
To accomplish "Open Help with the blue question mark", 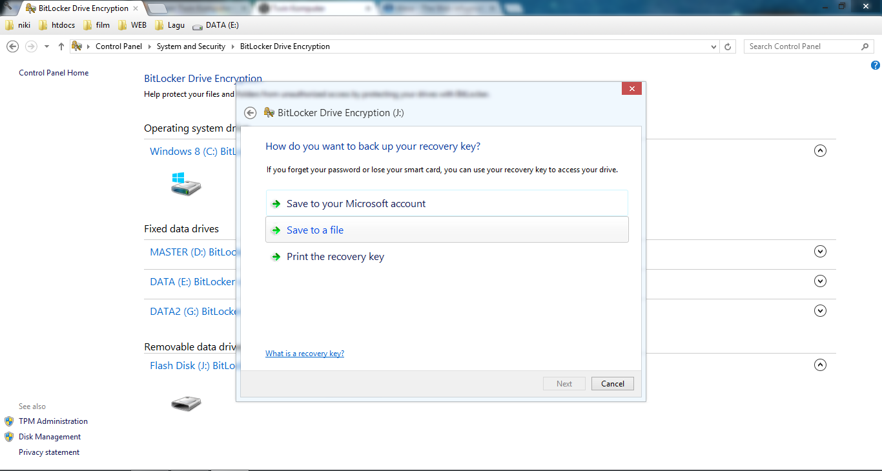I will [x=876, y=65].
